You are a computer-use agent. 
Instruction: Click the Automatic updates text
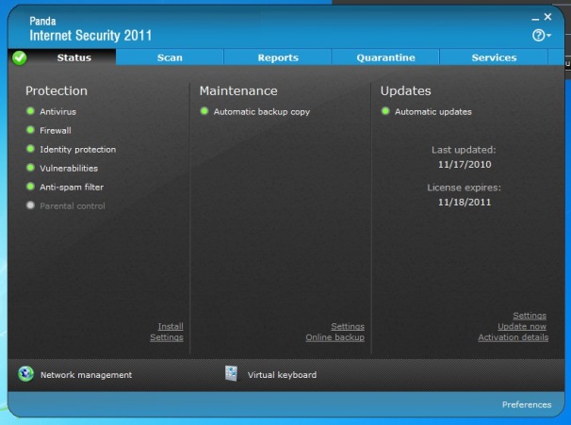pyautogui.click(x=433, y=111)
